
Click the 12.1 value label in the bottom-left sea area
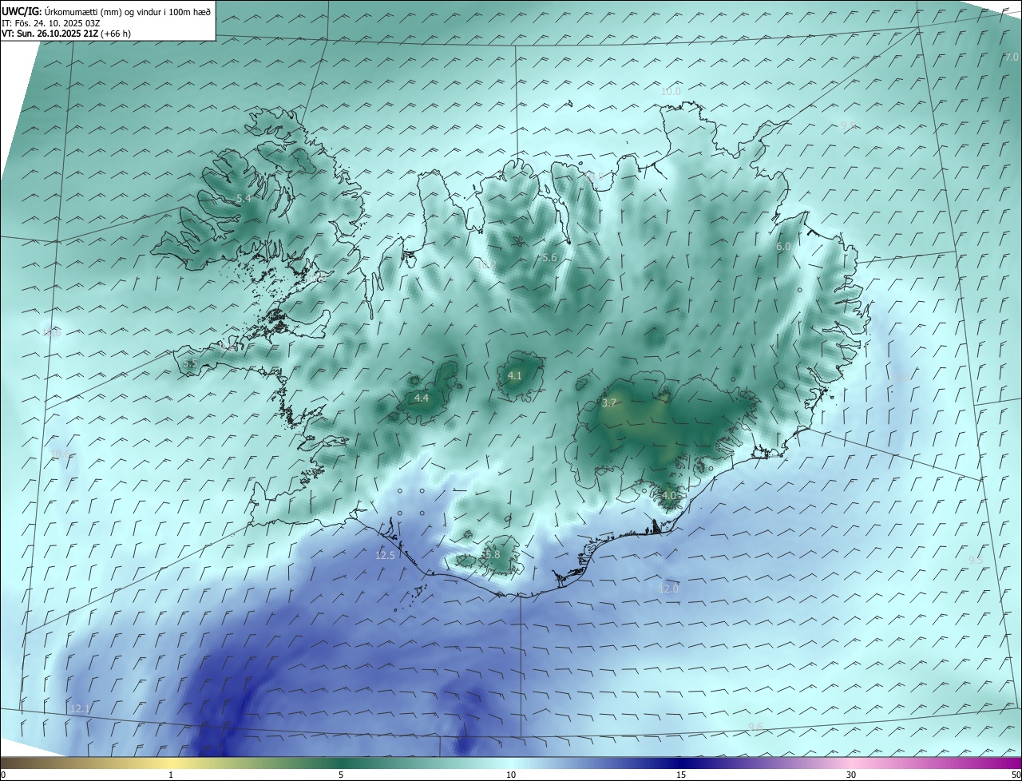80,708
